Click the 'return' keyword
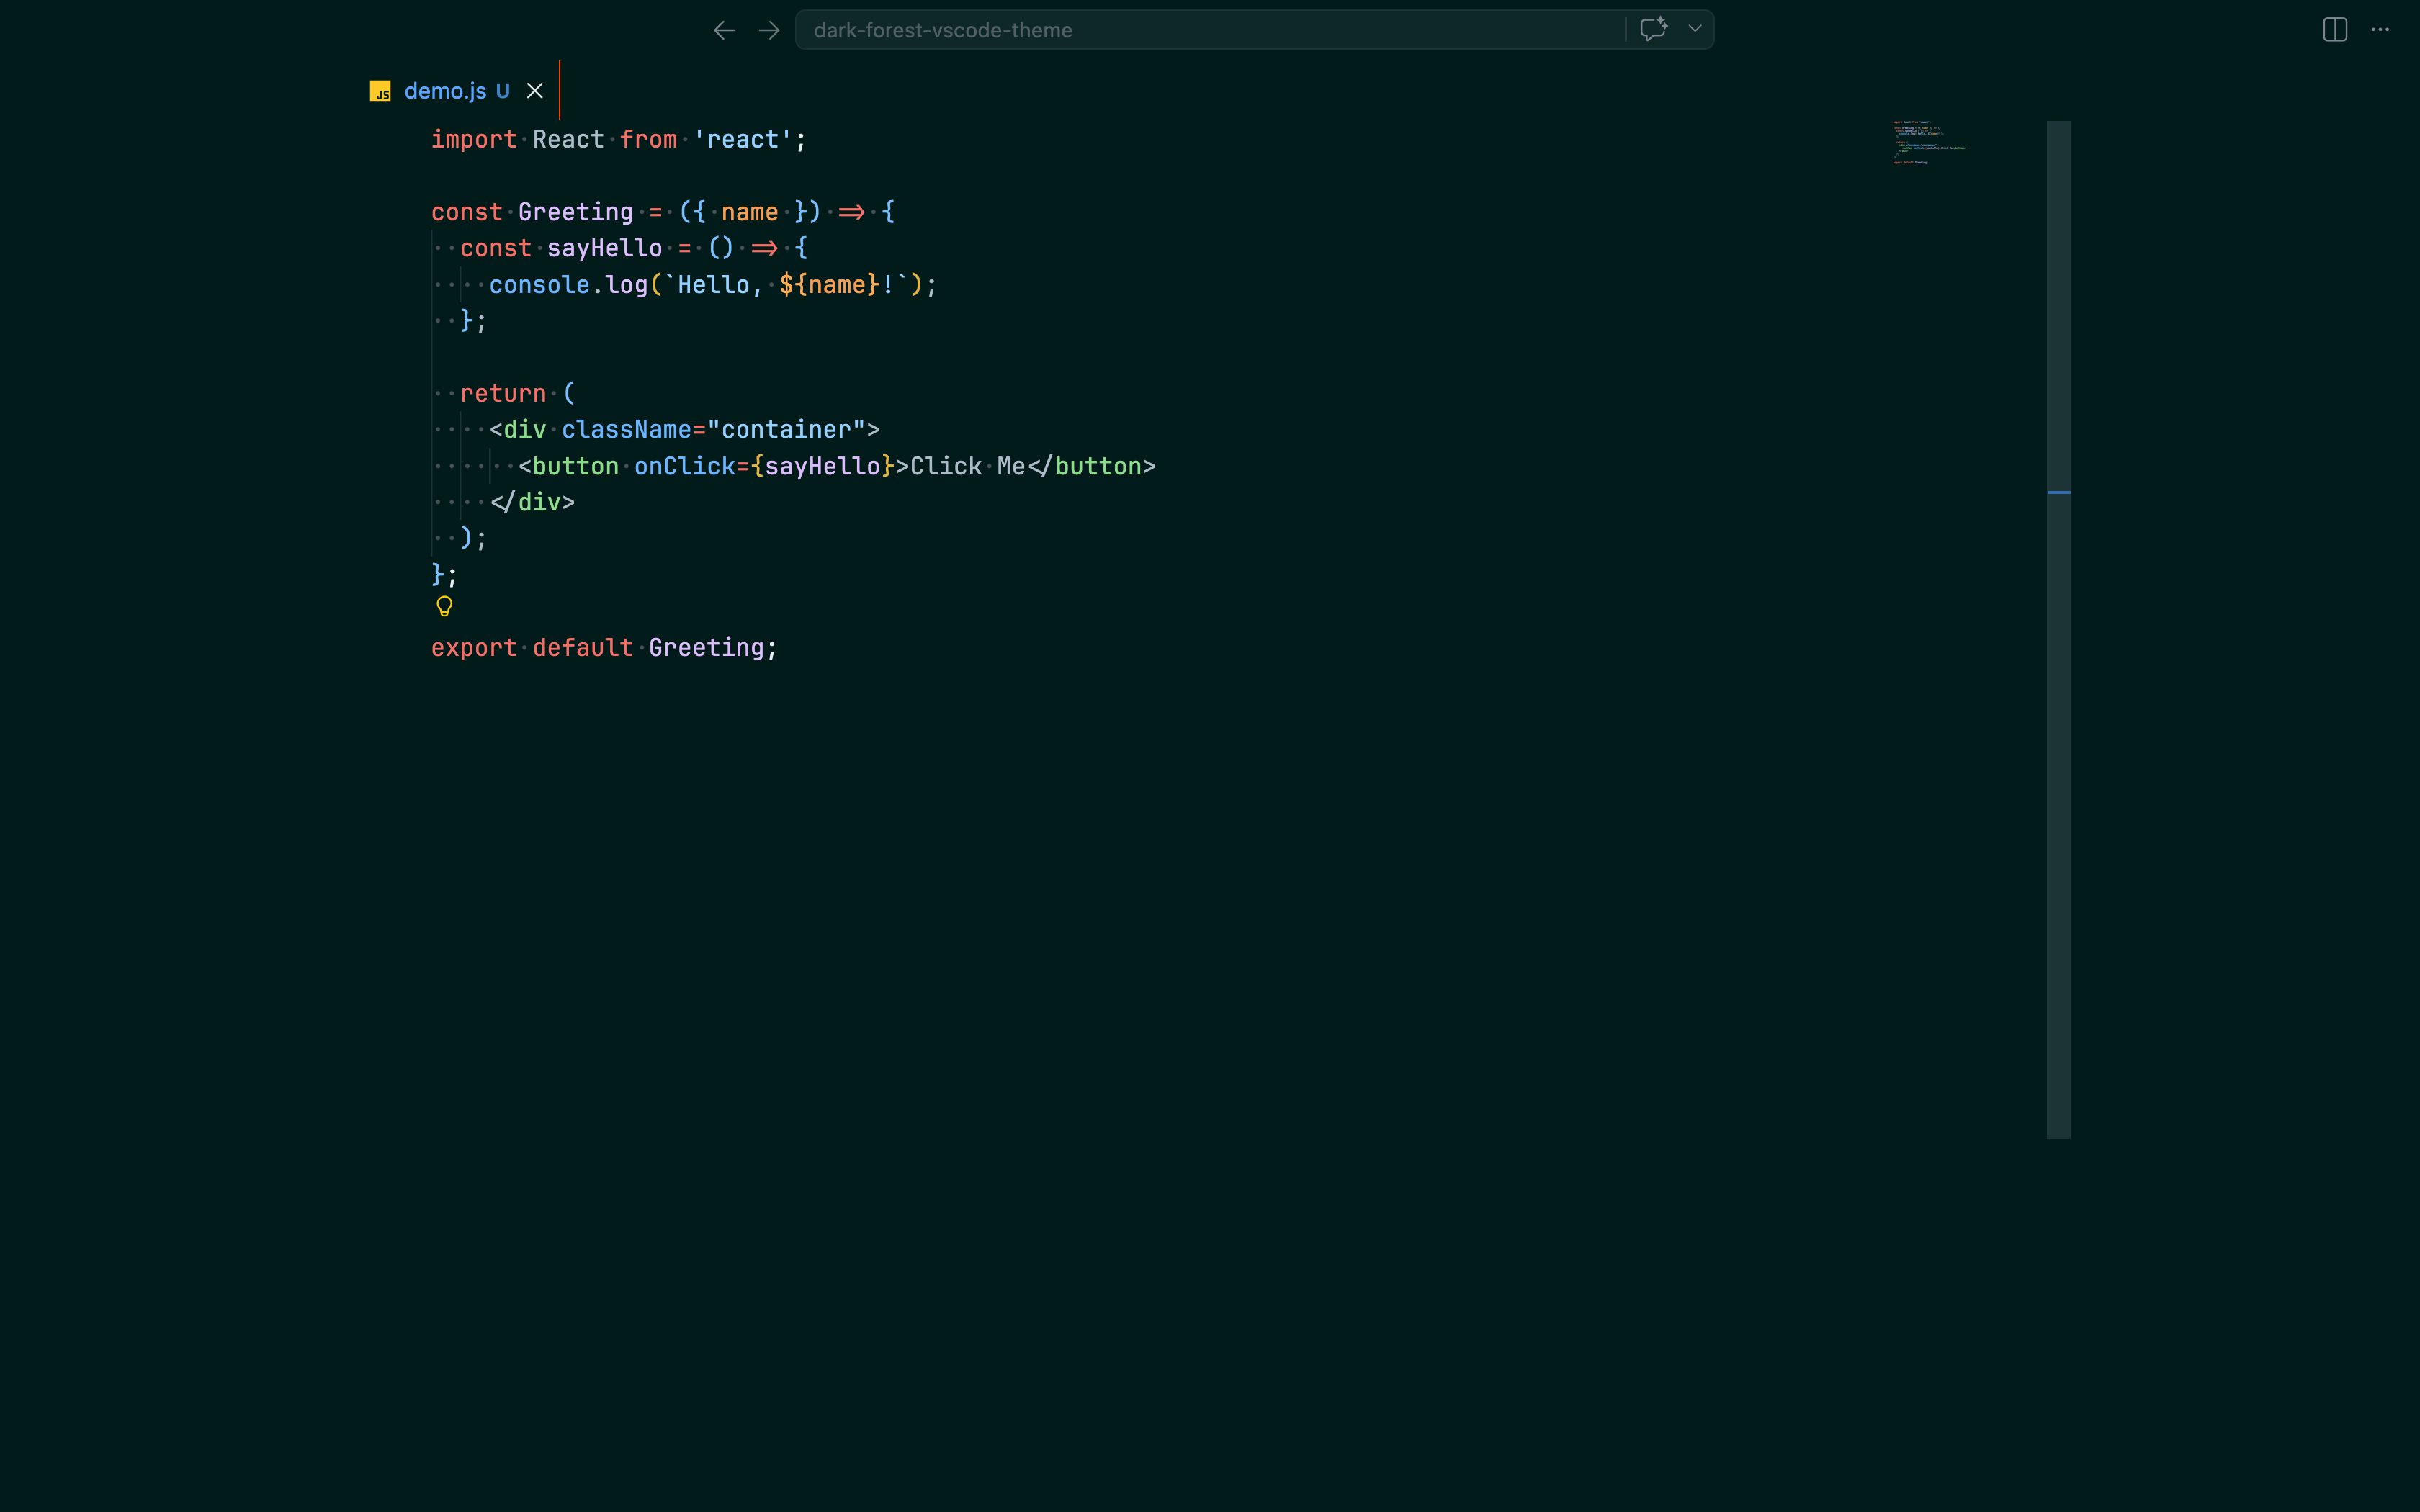Viewport: 2420px width, 1512px height. (503, 393)
